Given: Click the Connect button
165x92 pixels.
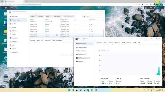Looking at the screenshot, I should click(x=41, y=16).
